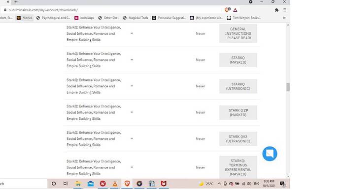
Task: Download StarkQ (Ultrasonic) file
Action: [x=238, y=86]
